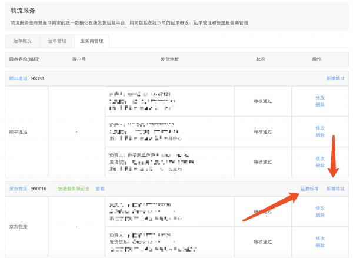The image size is (353, 258).
Task: Select the 服务商管理 tab
Action: coord(91,41)
